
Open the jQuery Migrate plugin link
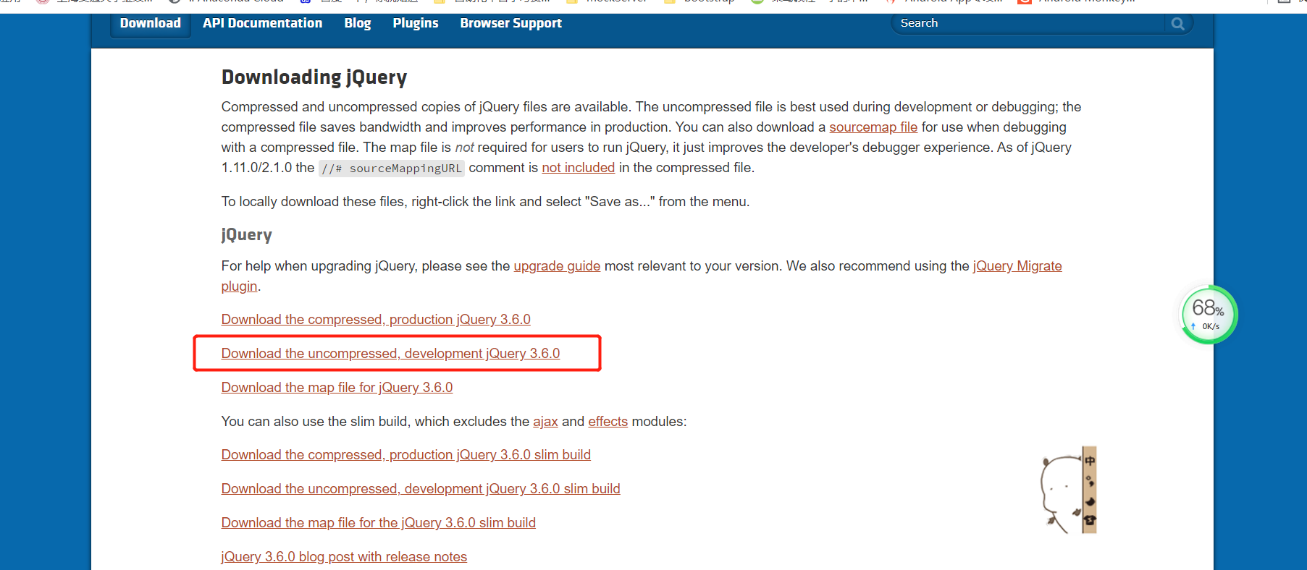[x=1017, y=266]
